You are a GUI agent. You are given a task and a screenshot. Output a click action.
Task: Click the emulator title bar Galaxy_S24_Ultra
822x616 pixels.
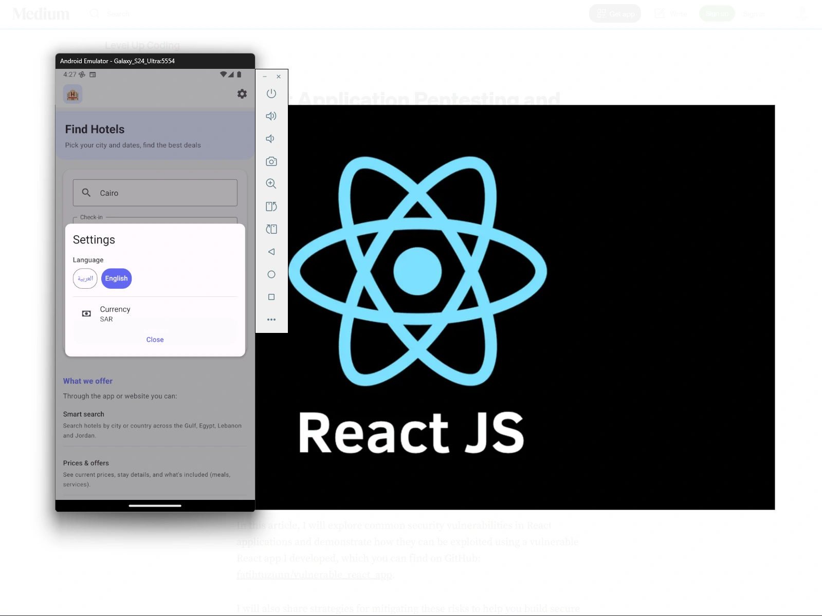click(155, 61)
